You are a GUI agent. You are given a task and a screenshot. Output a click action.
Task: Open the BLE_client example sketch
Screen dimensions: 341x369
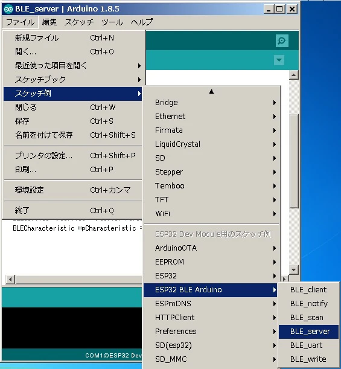308,290
